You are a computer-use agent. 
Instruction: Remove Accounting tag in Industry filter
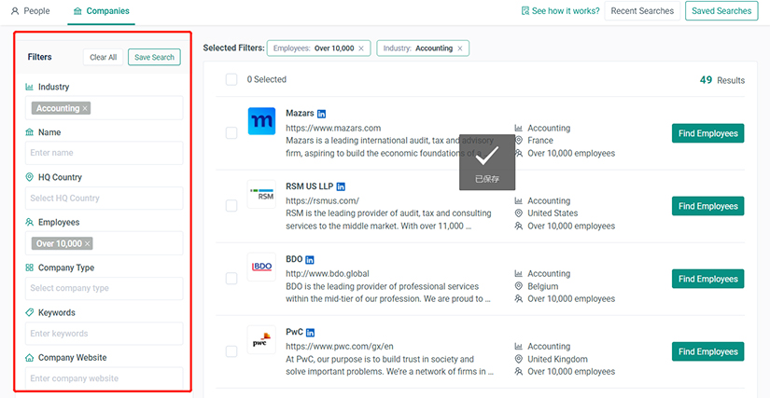[x=85, y=108]
